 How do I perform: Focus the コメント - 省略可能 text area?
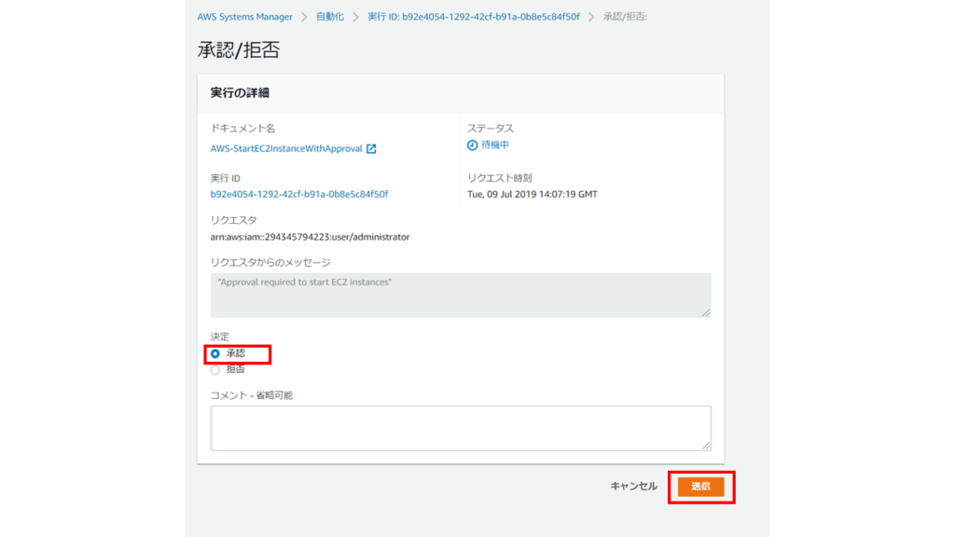click(x=460, y=428)
